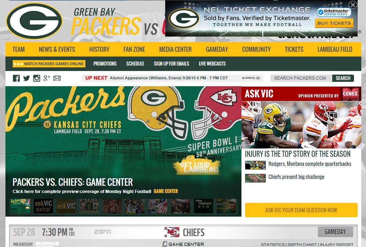Switch to the Media Center menu
Image resolution: width=366 pixels, height=247 pixels.
point(175,49)
